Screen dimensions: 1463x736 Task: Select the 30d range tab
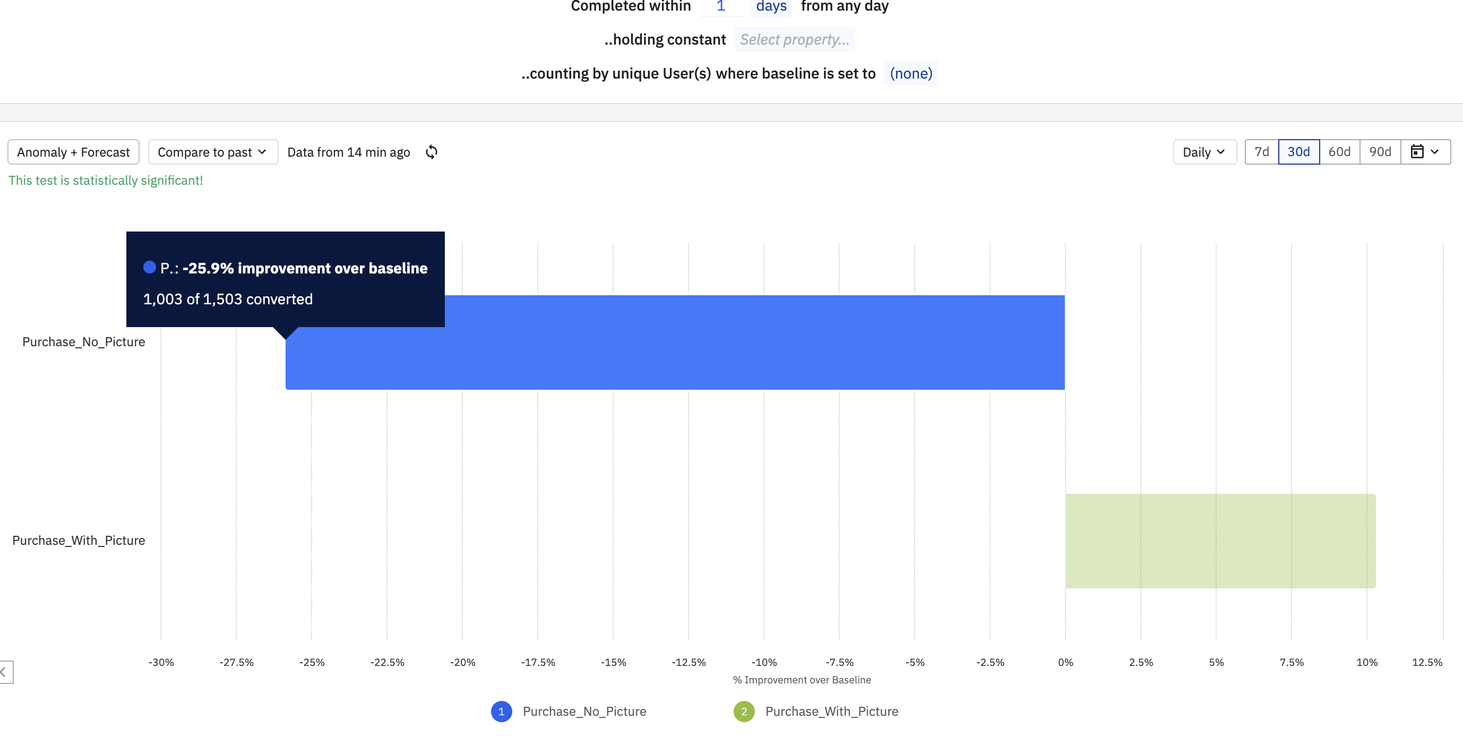(x=1298, y=152)
